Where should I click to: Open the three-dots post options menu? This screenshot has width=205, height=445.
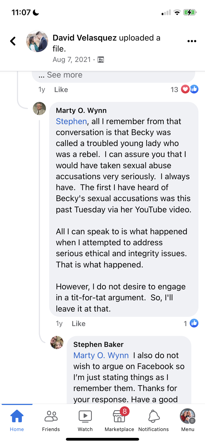pyautogui.click(x=192, y=41)
